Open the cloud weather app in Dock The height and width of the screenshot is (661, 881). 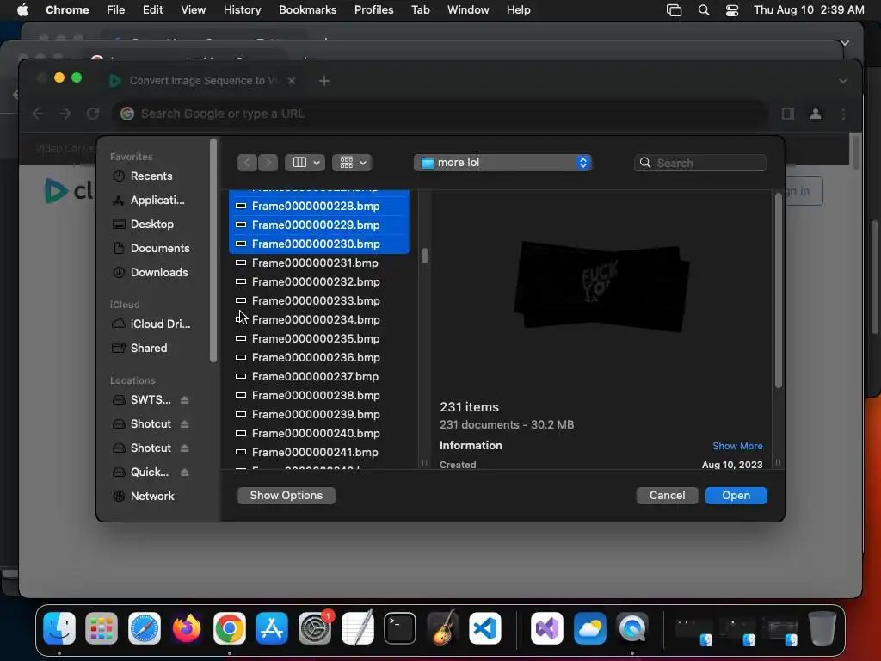tap(590, 627)
